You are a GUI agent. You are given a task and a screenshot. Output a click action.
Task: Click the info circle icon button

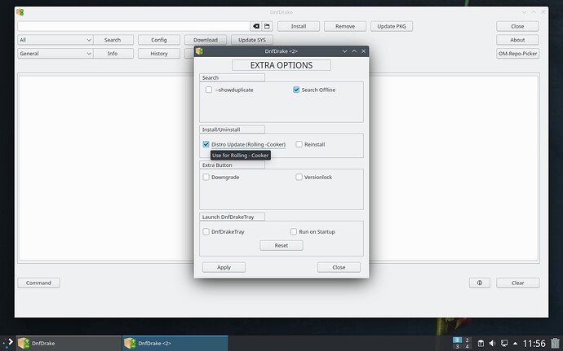pos(479,283)
